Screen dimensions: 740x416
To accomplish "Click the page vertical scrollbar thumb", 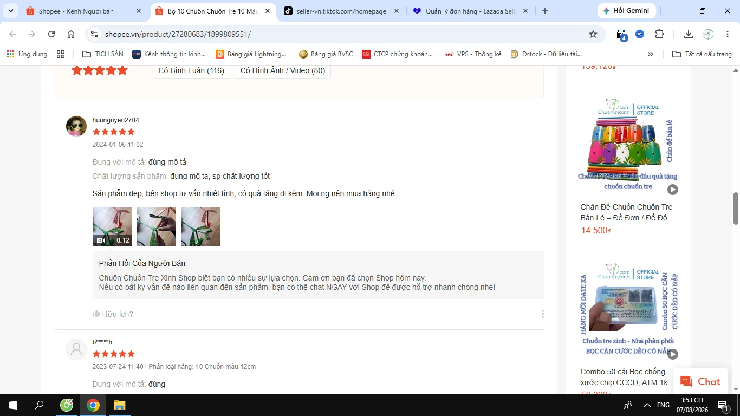I will coord(736,209).
